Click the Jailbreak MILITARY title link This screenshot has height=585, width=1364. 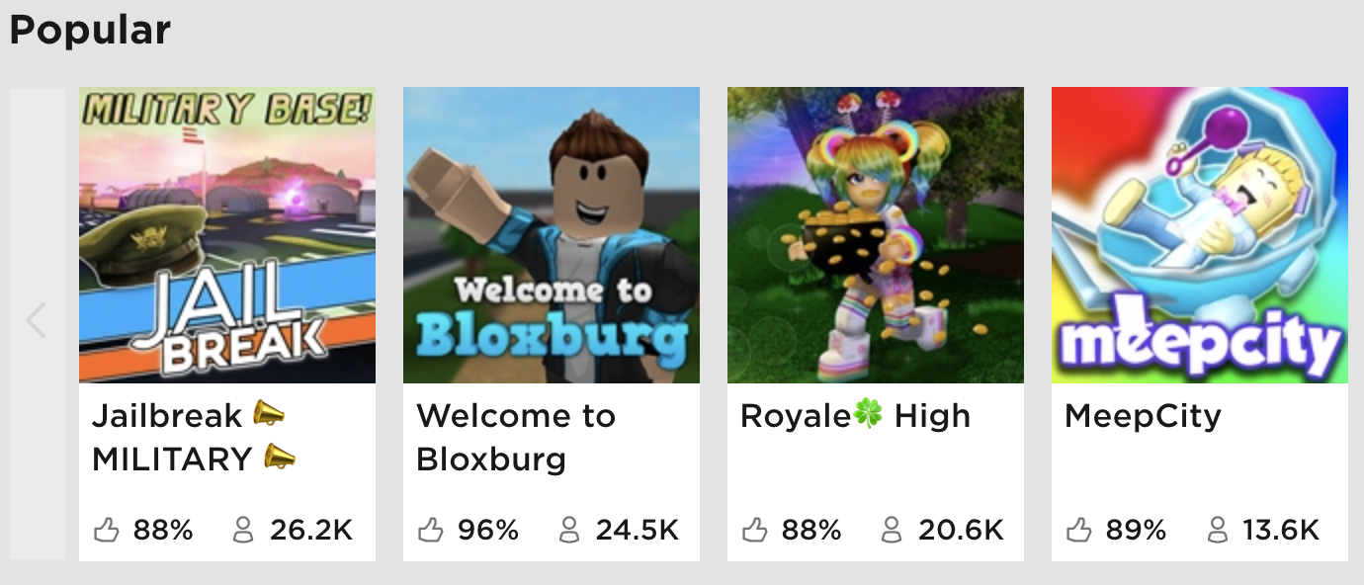194,437
